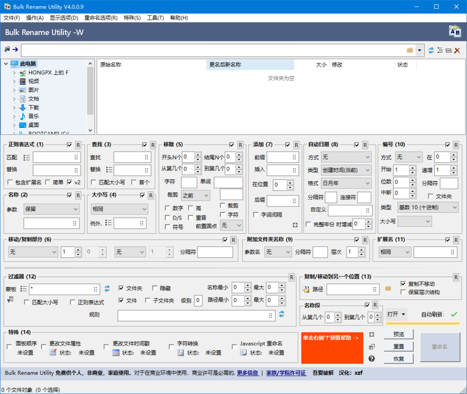Open the 裁剪 dropdown showing 之前
467x394 pixels.
[195, 195]
